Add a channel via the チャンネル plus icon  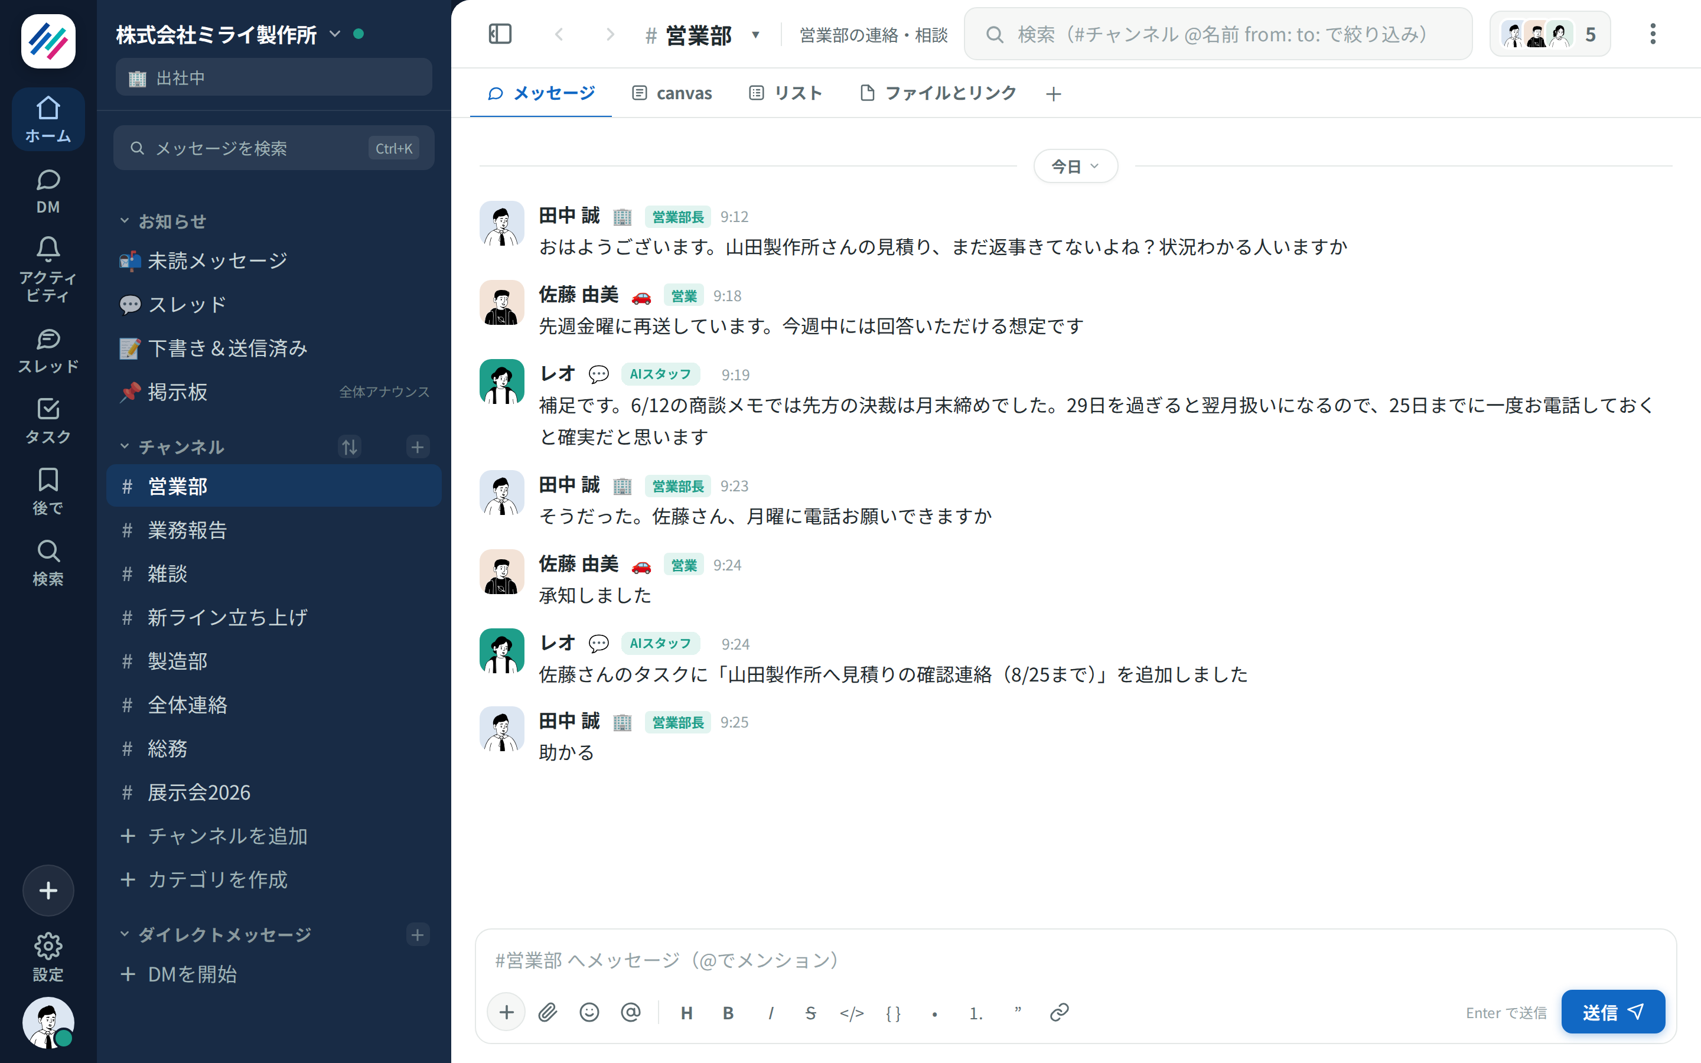pos(418,446)
